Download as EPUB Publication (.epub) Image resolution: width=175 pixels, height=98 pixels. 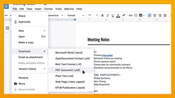(71, 88)
